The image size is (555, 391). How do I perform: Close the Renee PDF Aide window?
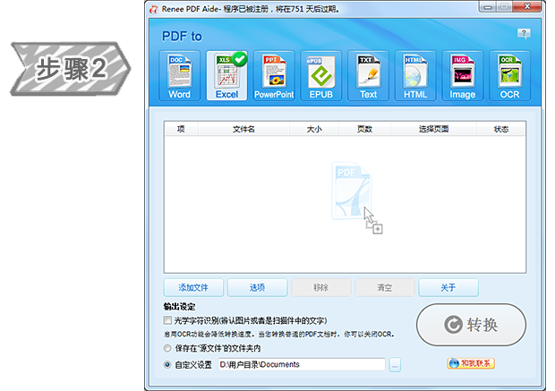[x=526, y=7]
